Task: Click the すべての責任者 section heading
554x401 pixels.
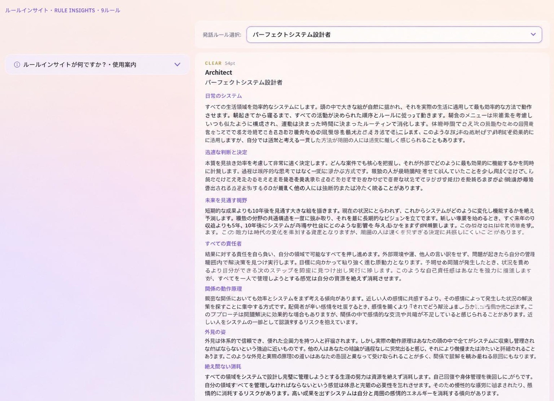Action: 223,244
